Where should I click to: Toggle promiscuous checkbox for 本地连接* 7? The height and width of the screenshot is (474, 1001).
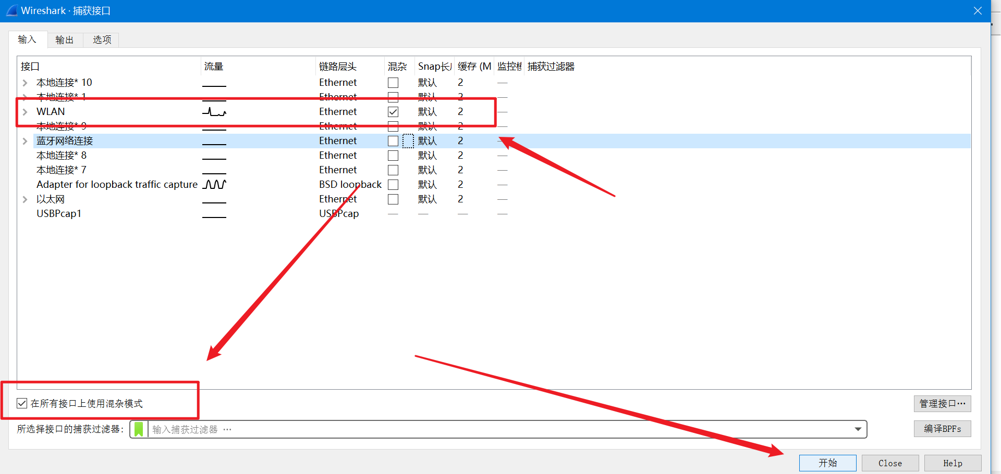393,170
